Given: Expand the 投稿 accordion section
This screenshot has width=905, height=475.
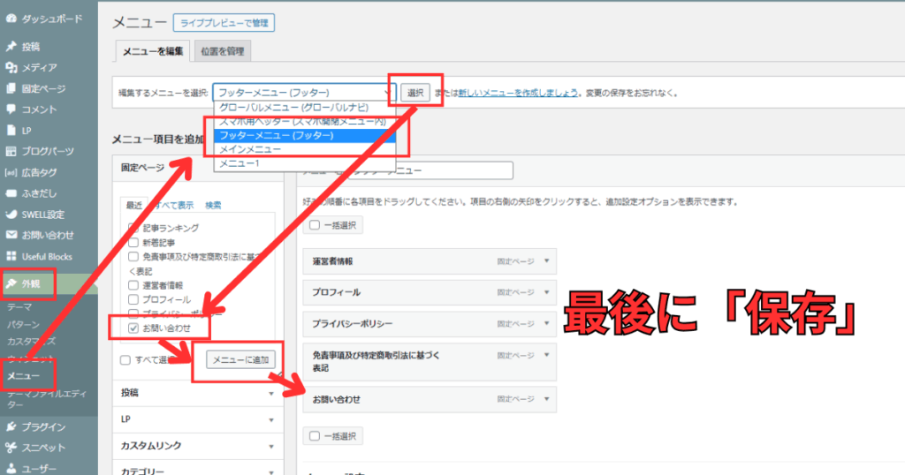Looking at the screenshot, I should pyautogui.click(x=198, y=393).
